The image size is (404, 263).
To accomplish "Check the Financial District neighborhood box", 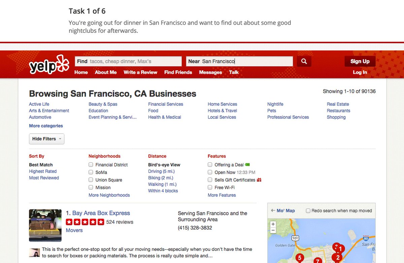I will [x=91, y=165].
